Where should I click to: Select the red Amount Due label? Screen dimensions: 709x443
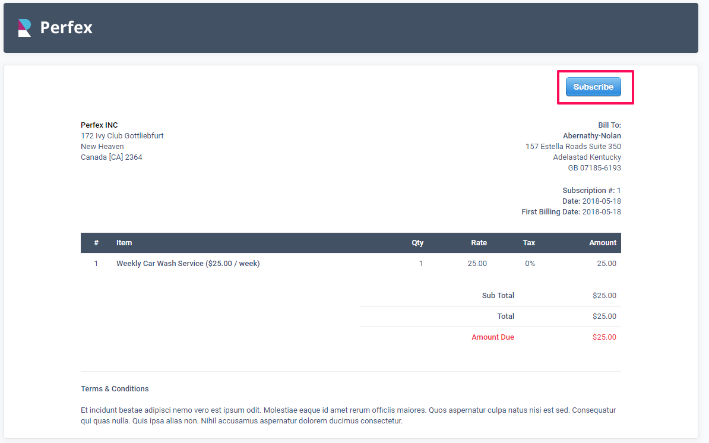(492, 337)
